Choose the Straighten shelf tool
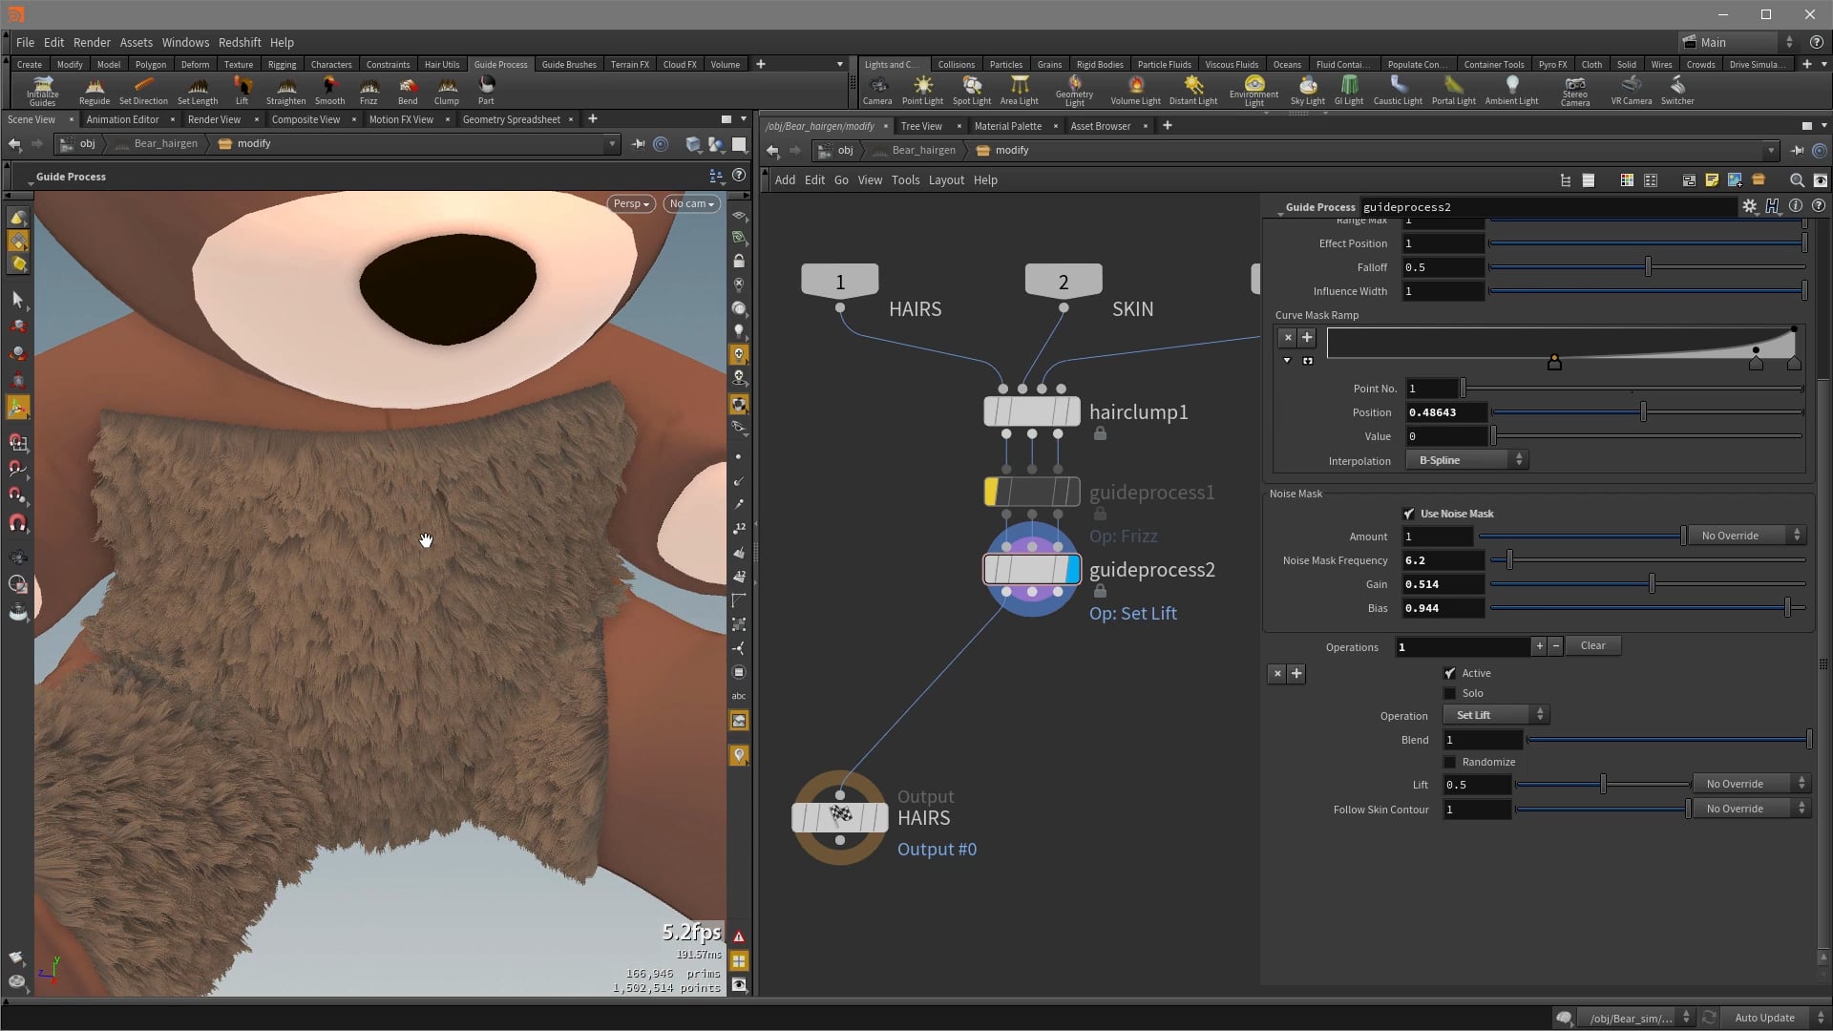Image resolution: width=1833 pixels, height=1031 pixels. [x=285, y=91]
